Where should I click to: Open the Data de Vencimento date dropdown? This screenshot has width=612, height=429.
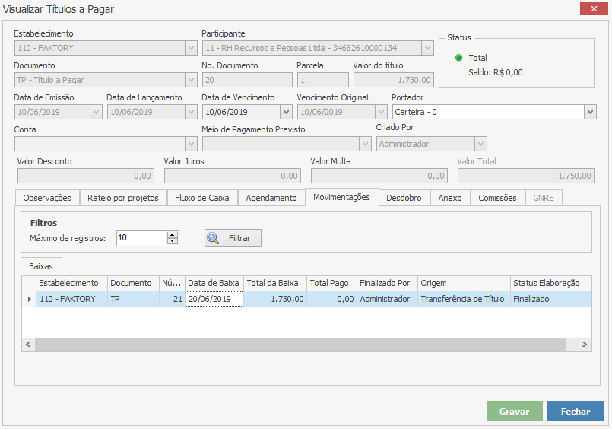(286, 112)
